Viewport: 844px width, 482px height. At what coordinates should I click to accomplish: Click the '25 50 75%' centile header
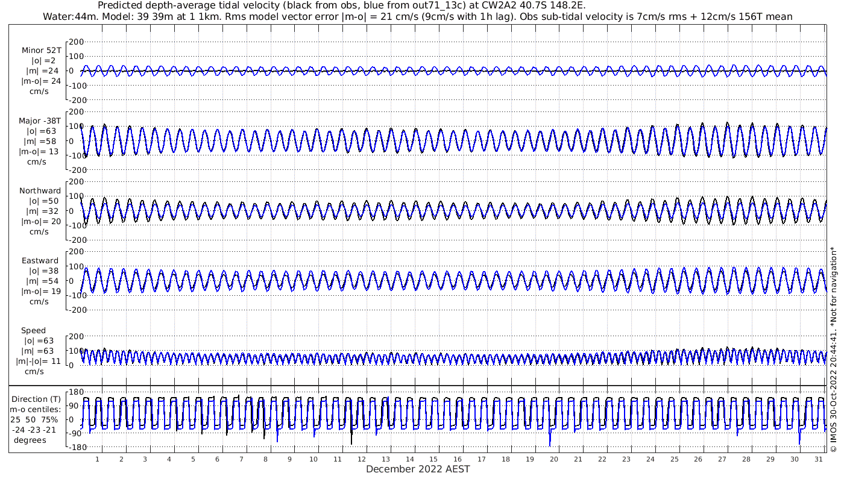click(34, 420)
